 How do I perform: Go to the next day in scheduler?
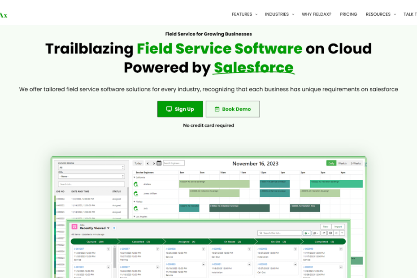(154, 163)
